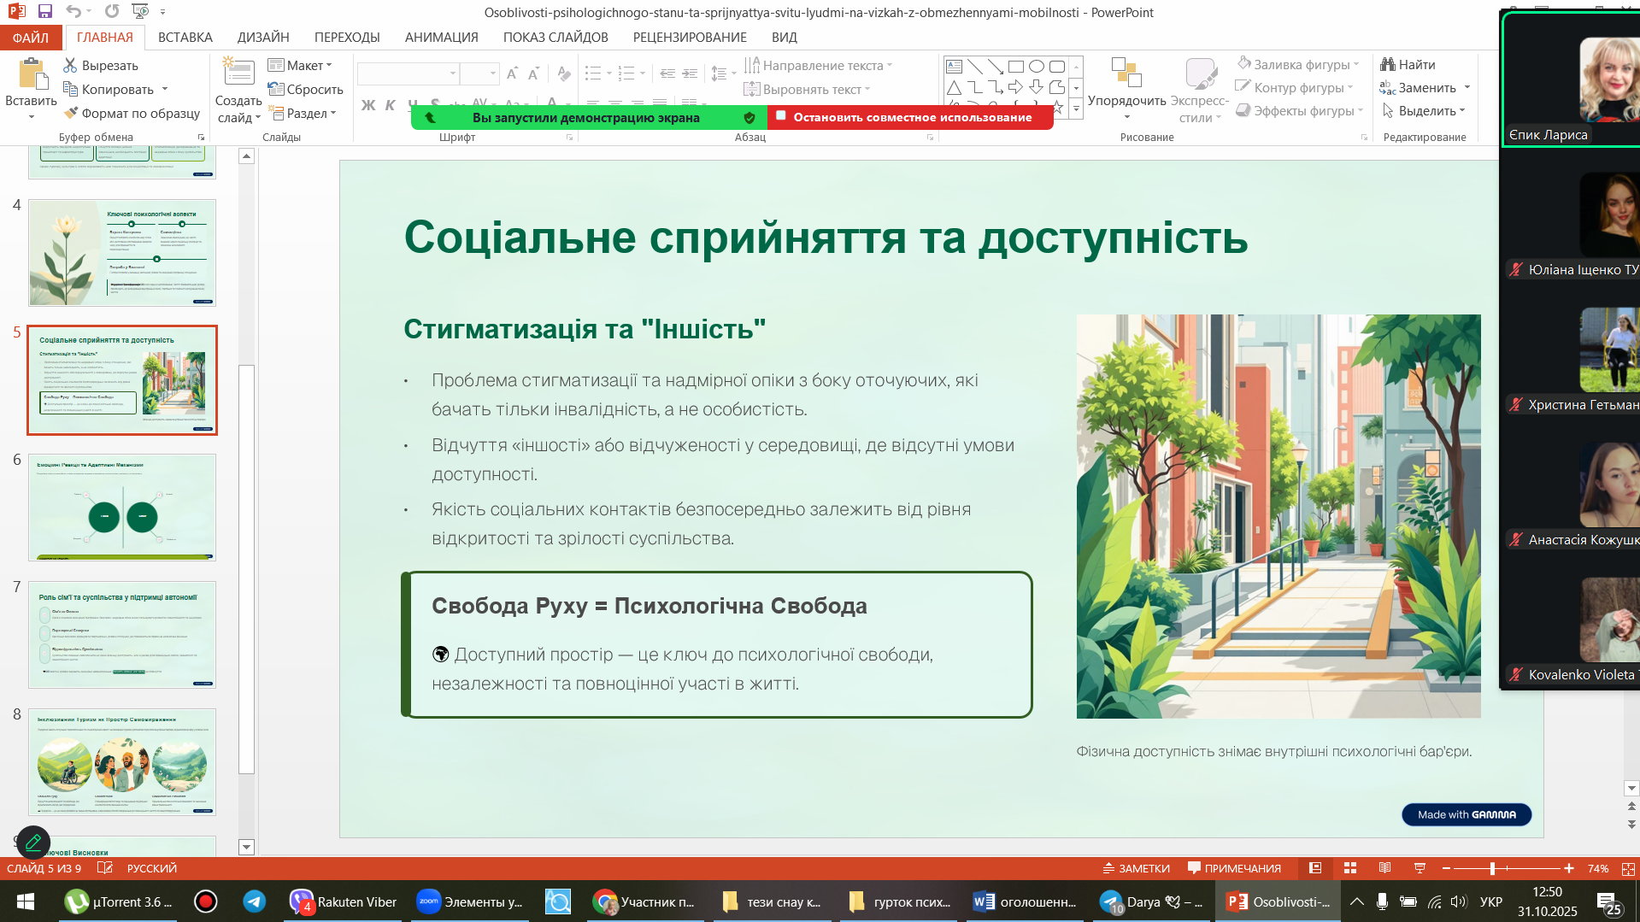
Task: Select Format Painter (Формат по образцу)
Action: (132, 113)
